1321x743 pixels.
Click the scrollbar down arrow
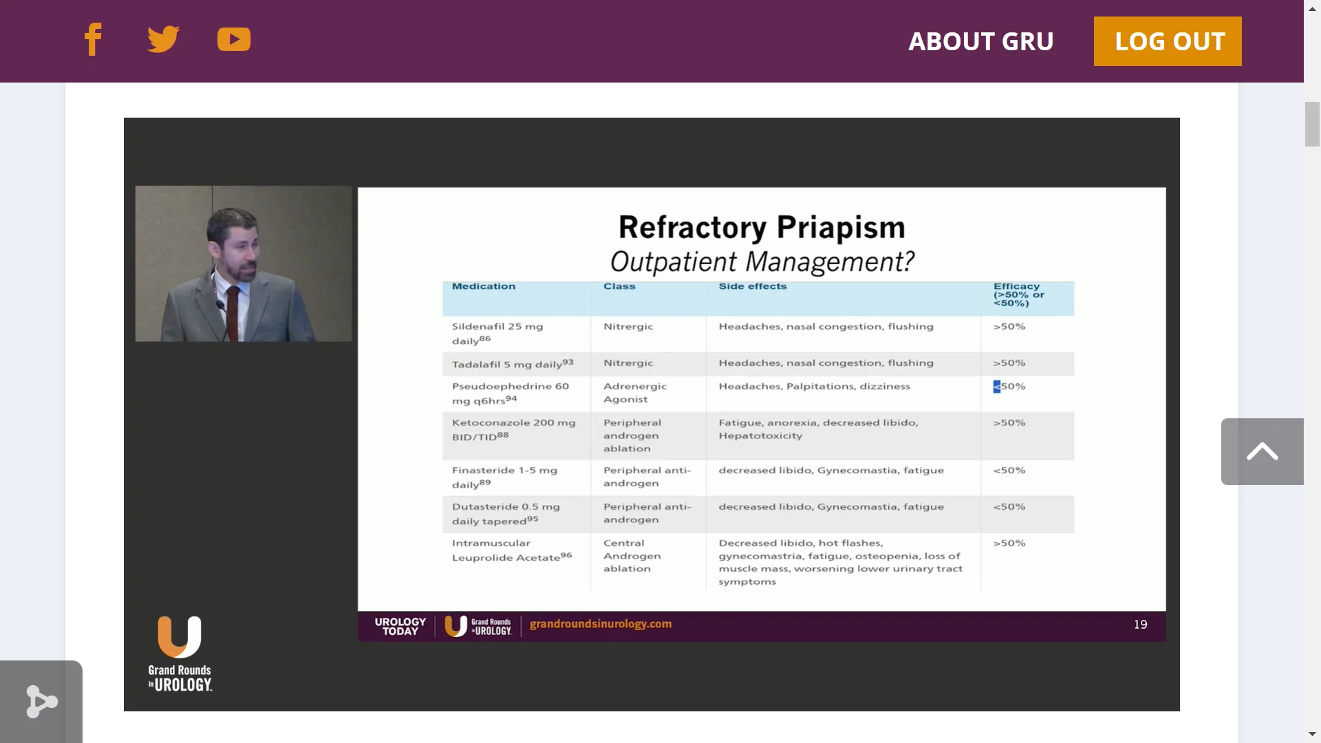point(1312,734)
